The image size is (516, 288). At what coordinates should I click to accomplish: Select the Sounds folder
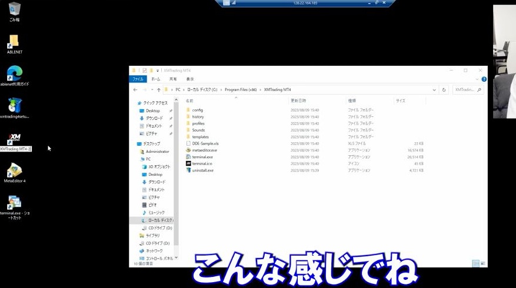(x=198, y=130)
